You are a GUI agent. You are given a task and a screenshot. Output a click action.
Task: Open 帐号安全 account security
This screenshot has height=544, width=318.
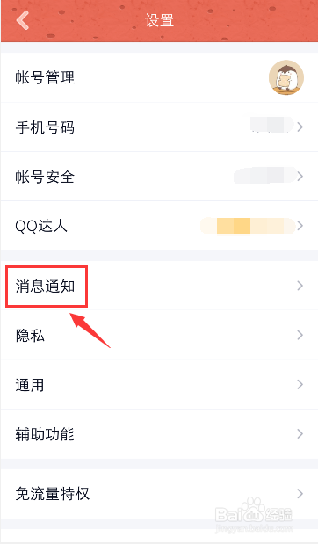(159, 177)
